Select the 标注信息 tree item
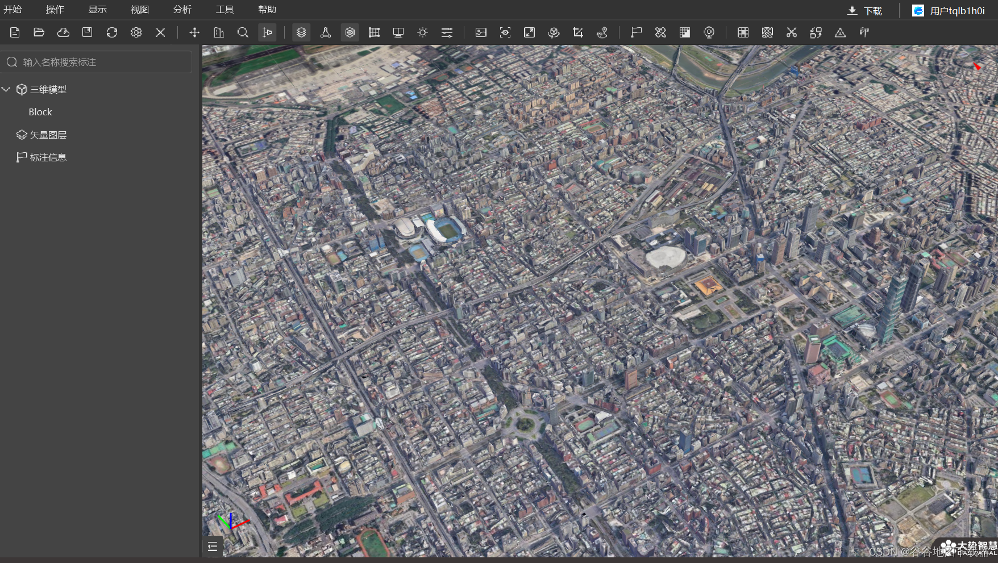The width and height of the screenshot is (998, 563). click(48, 157)
